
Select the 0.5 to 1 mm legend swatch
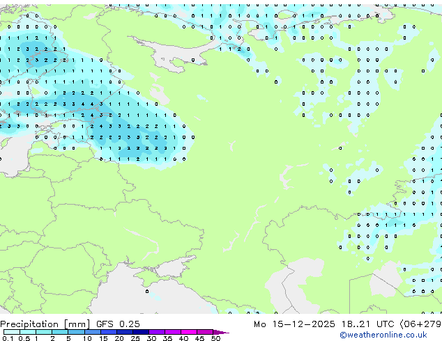(x=28, y=332)
